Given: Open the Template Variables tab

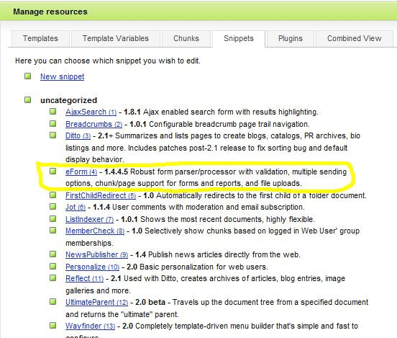Looking at the screenshot, I should click(x=116, y=39).
